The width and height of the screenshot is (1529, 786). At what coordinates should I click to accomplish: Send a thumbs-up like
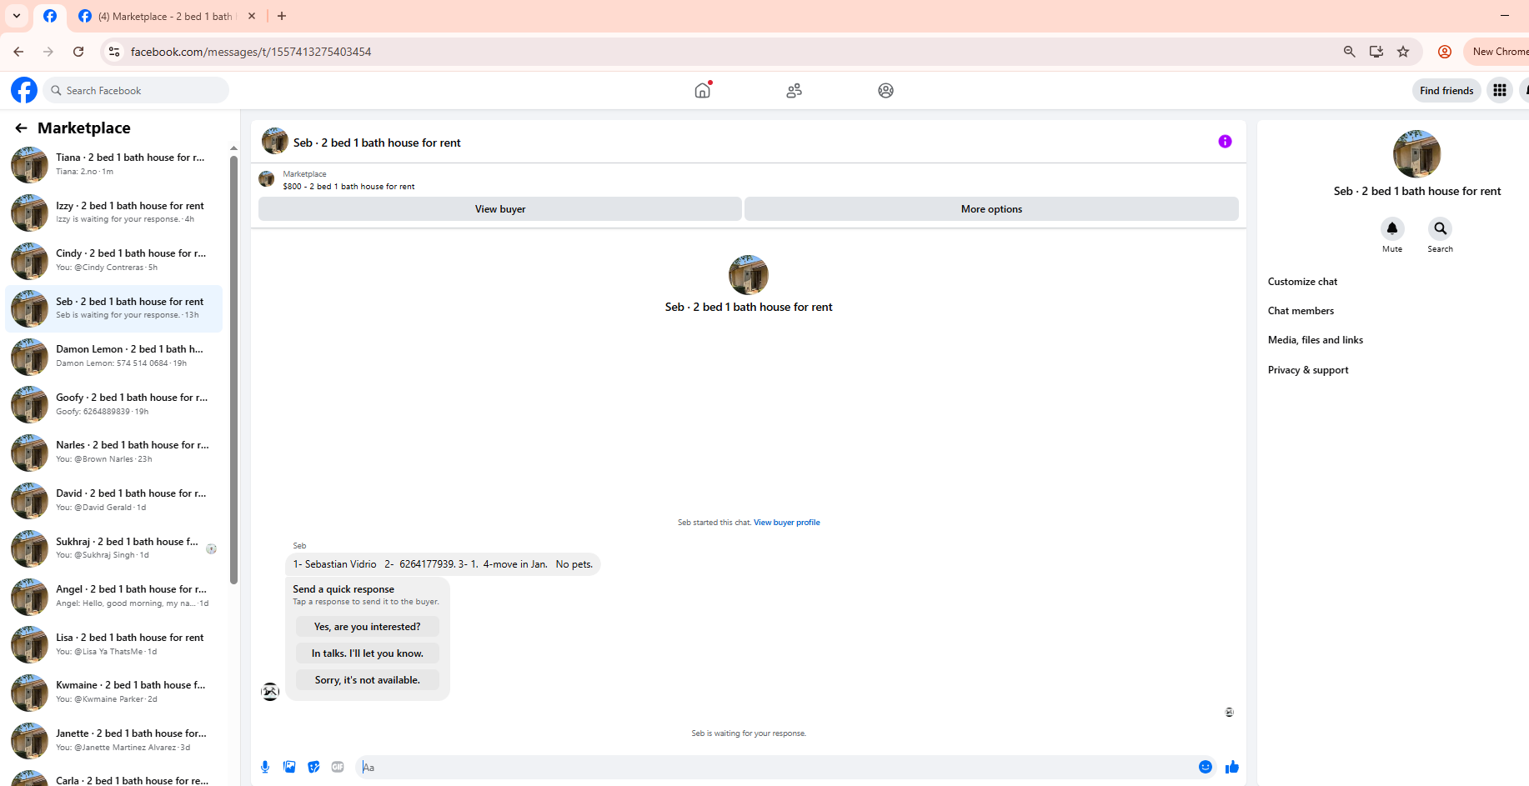(1232, 767)
